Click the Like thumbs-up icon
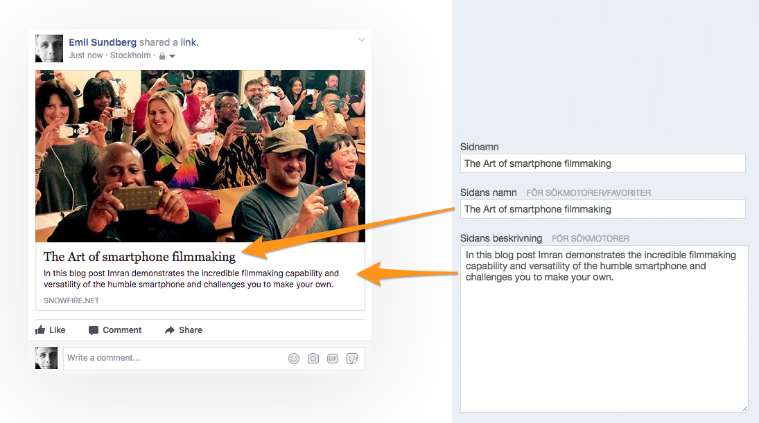The width and height of the screenshot is (759, 423). pyautogui.click(x=40, y=330)
